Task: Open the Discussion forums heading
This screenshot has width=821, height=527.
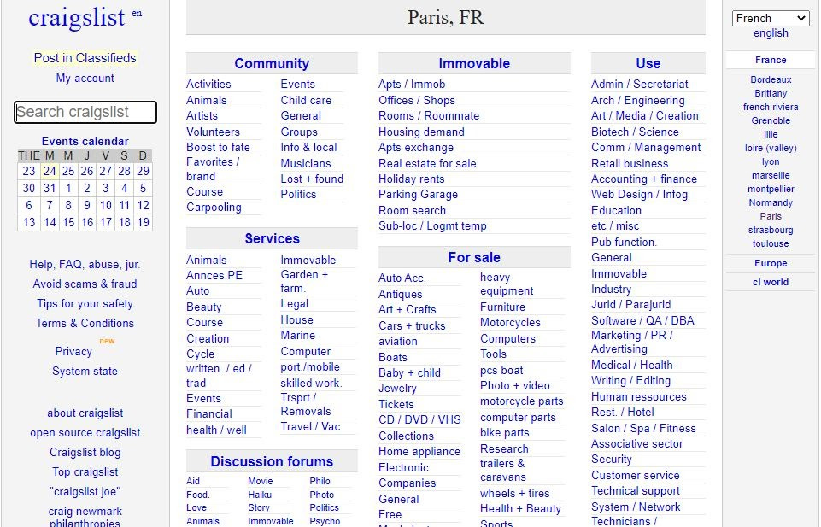Action: click(272, 461)
